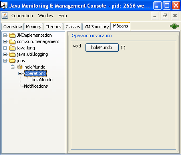Select the holaMundo MBean label

pyautogui.click(x=35, y=67)
